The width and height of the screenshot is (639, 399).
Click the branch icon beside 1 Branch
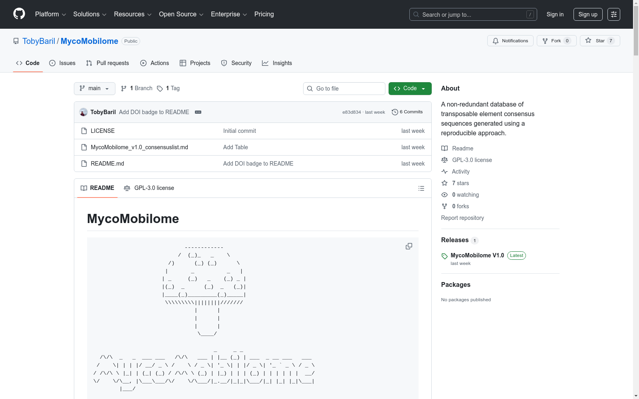click(x=124, y=89)
